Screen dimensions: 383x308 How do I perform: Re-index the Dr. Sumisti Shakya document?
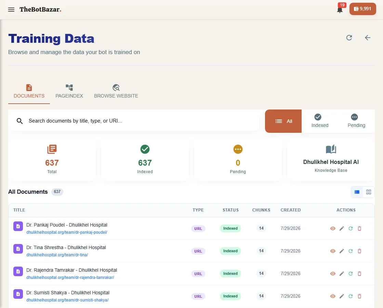pos(351,296)
